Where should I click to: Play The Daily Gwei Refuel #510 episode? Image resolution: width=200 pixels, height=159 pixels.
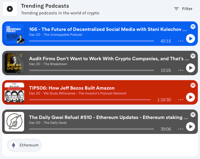190,127
